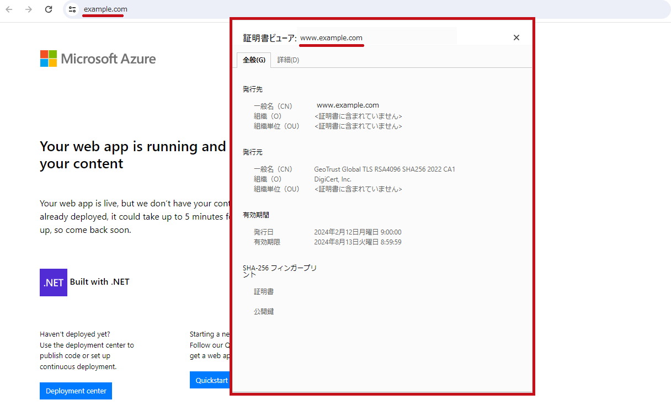Click www.example.com in the viewer title
The image size is (671, 405).
(x=331, y=38)
